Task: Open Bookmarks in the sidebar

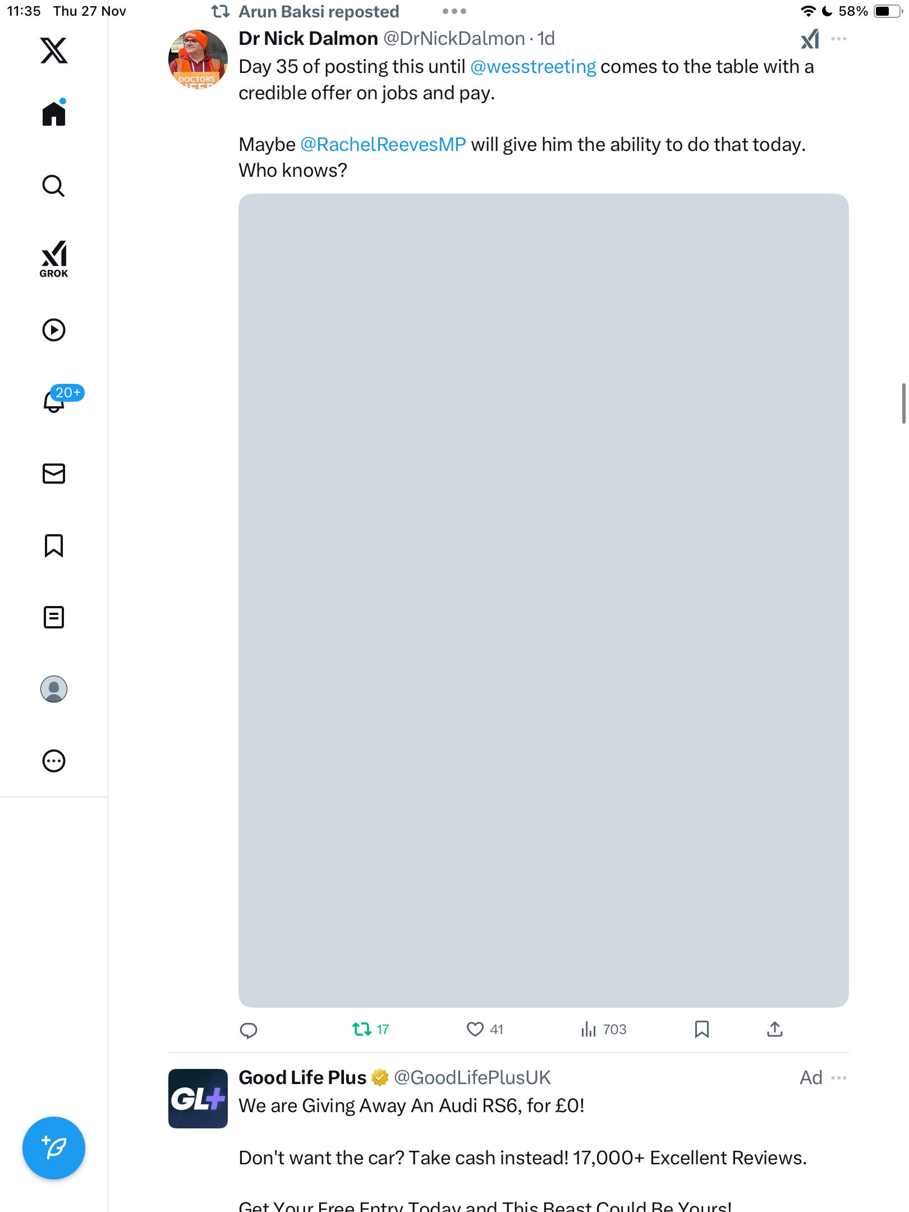Action: pyautogui.click(x=54, y=545)
